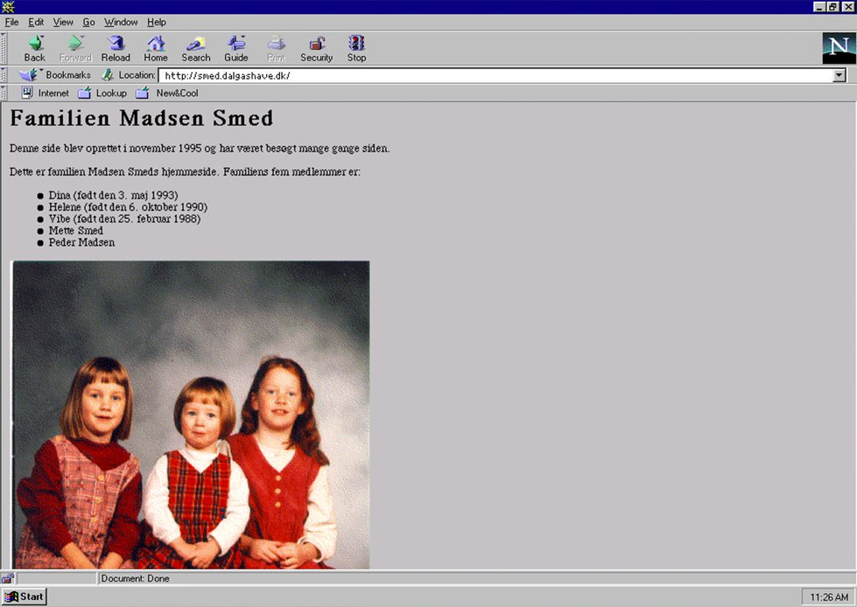Click list item Vibe (født den 25. februar 1988)

pyautogui.click(x=124, y=219)
